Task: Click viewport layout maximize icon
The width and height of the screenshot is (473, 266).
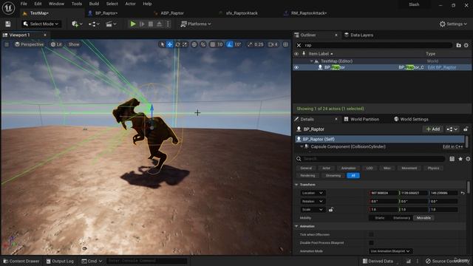Action: 285,44
